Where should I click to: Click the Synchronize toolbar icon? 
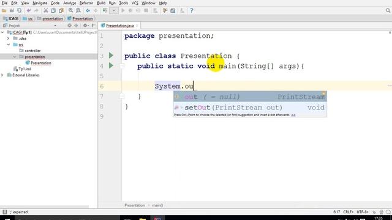point(19,10)
